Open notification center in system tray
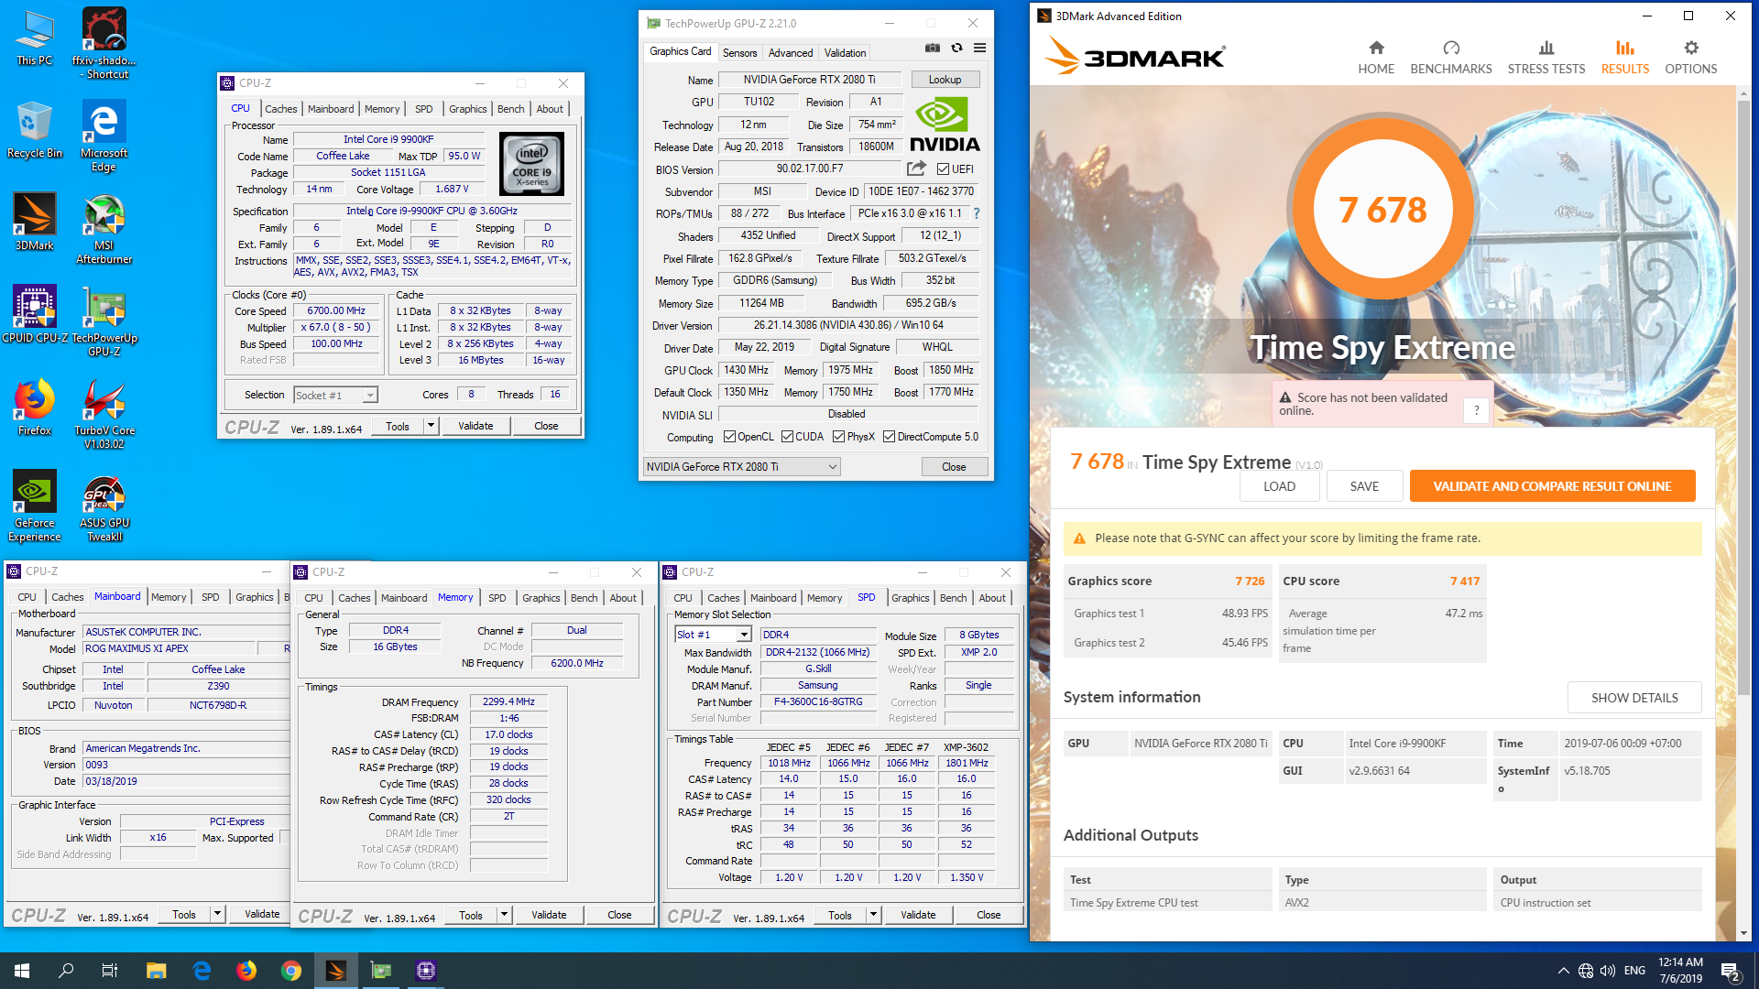1759x989 pixels. click(x=1731, y=971)
